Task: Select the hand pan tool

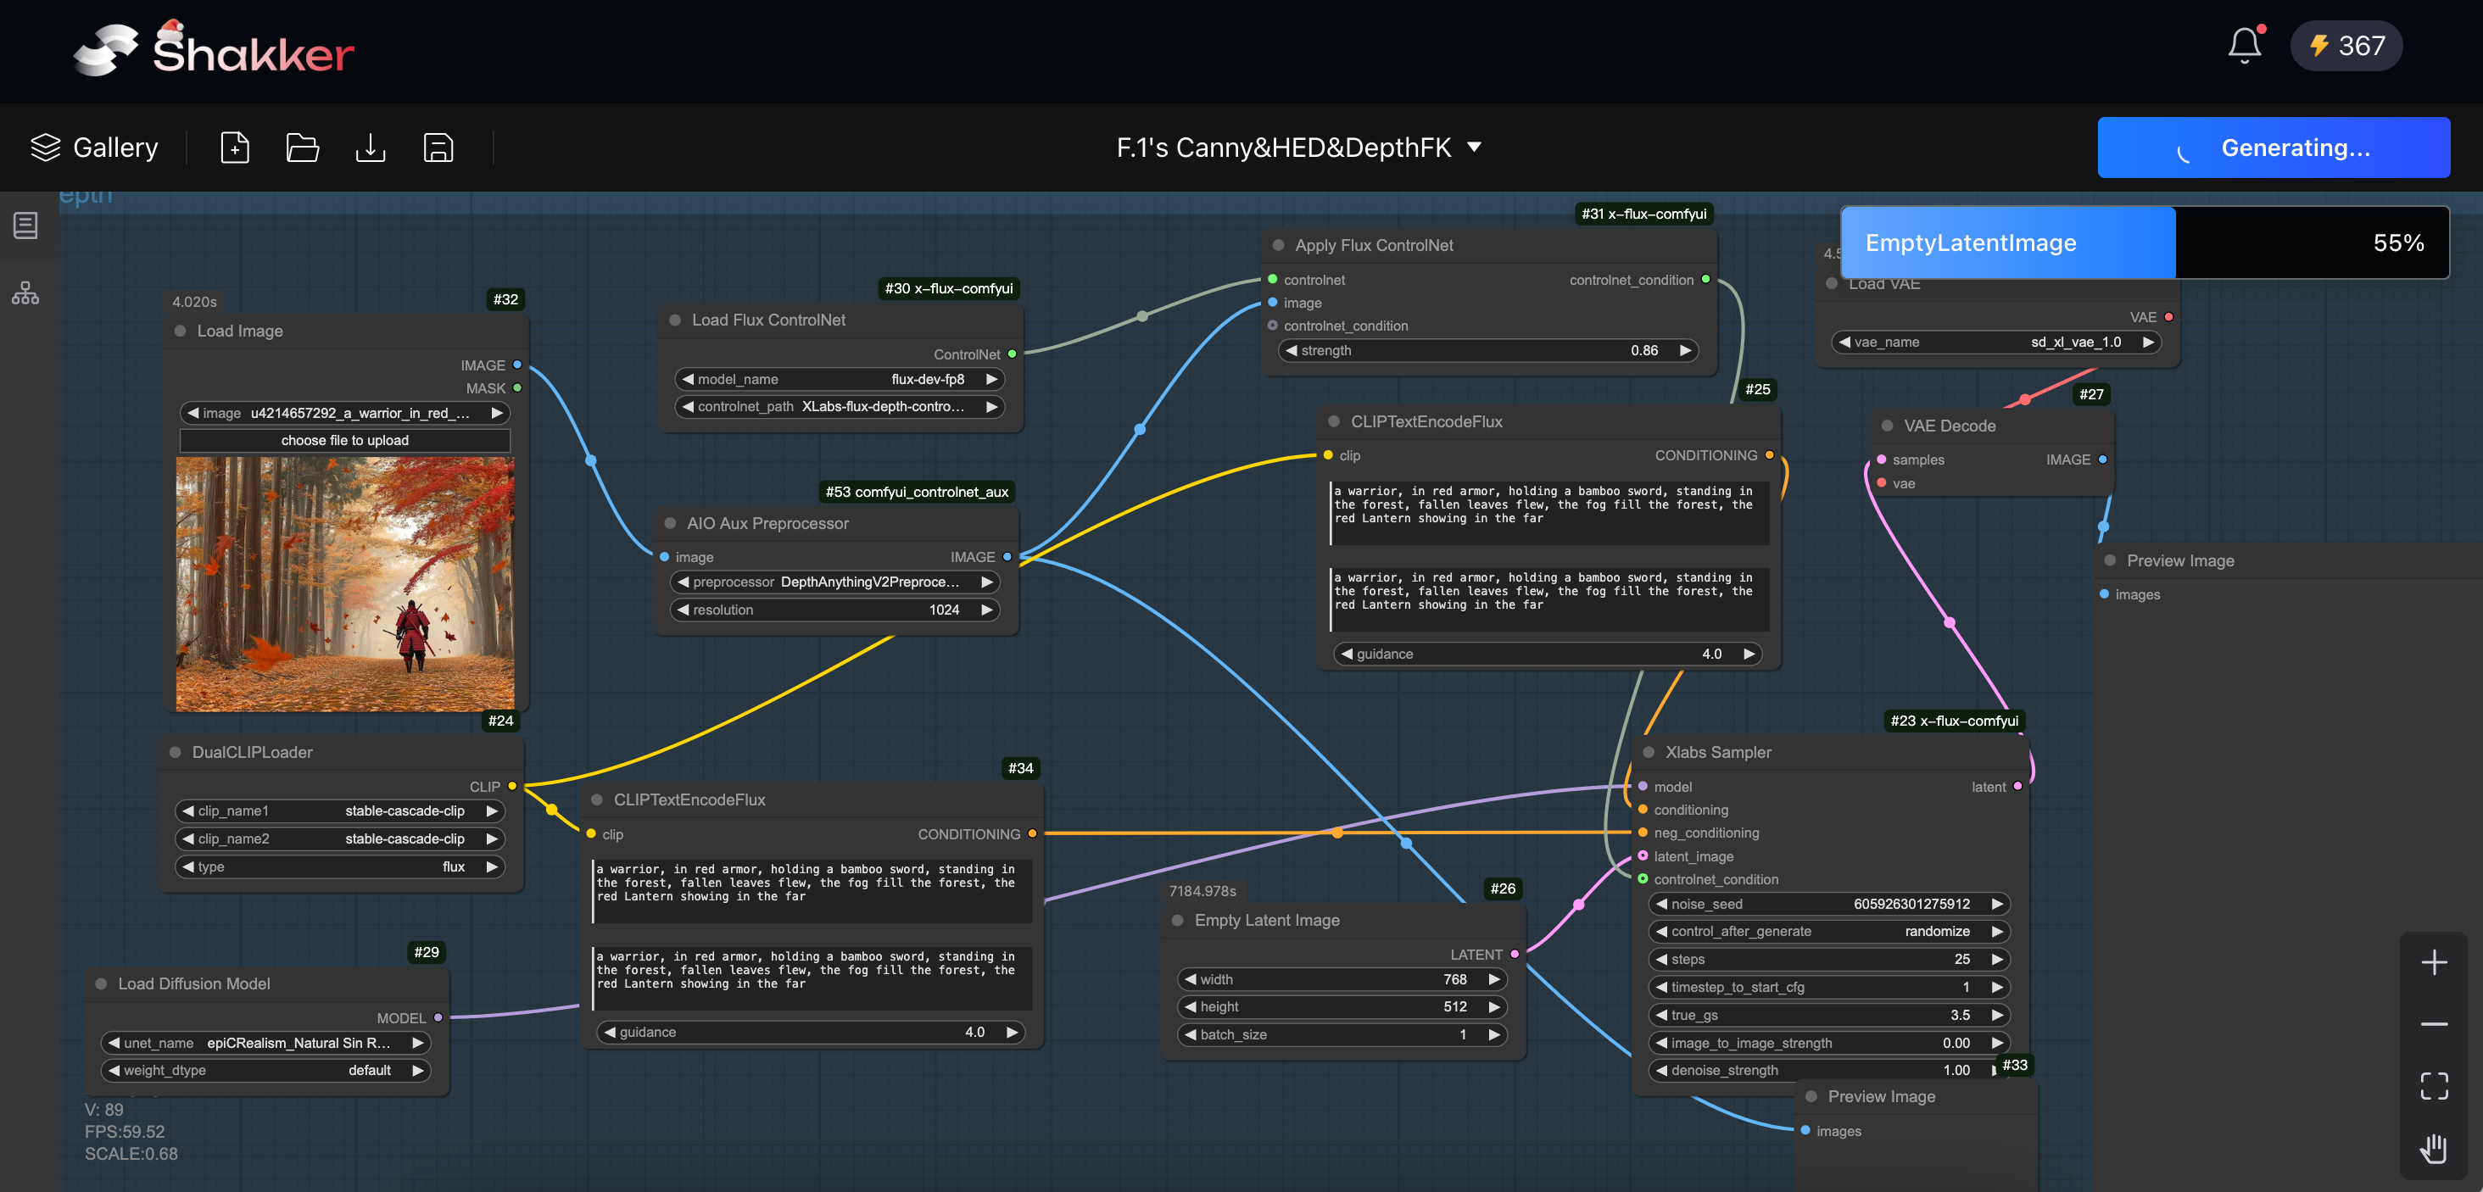Action: (x=2433, y=1148)
